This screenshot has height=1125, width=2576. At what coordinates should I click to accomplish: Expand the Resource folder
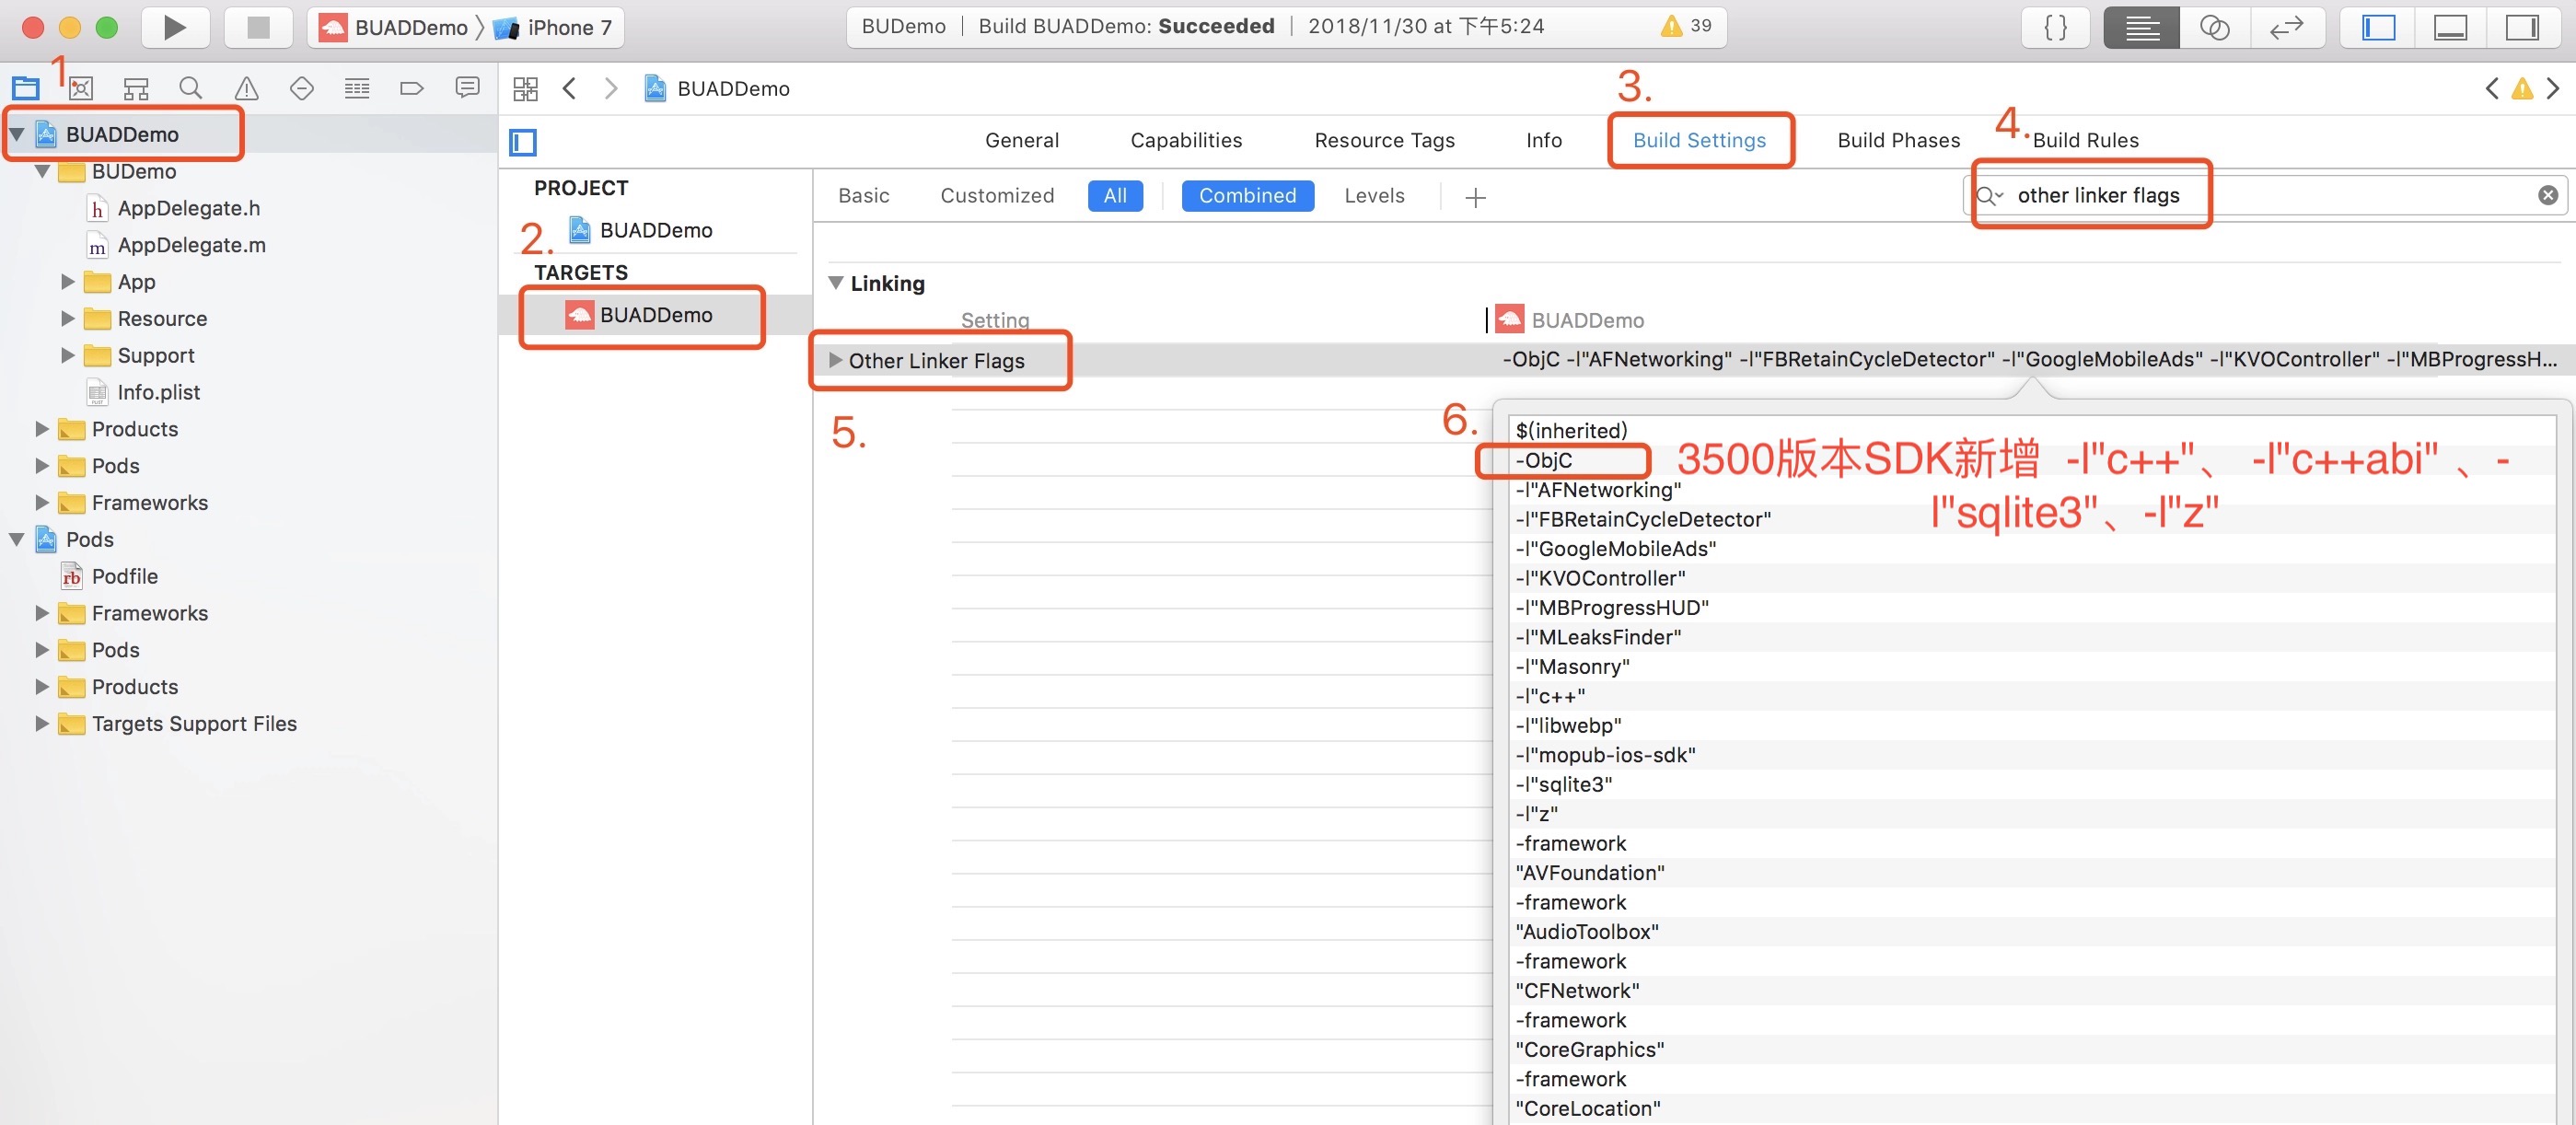point(68,319)
